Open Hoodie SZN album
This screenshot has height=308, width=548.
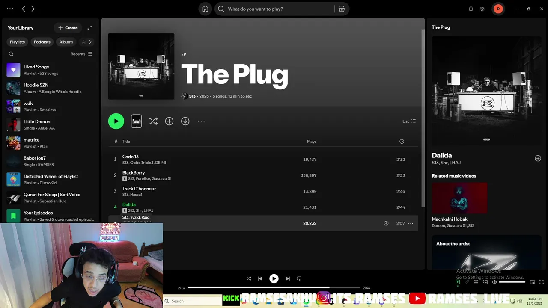tap(51, 88)
